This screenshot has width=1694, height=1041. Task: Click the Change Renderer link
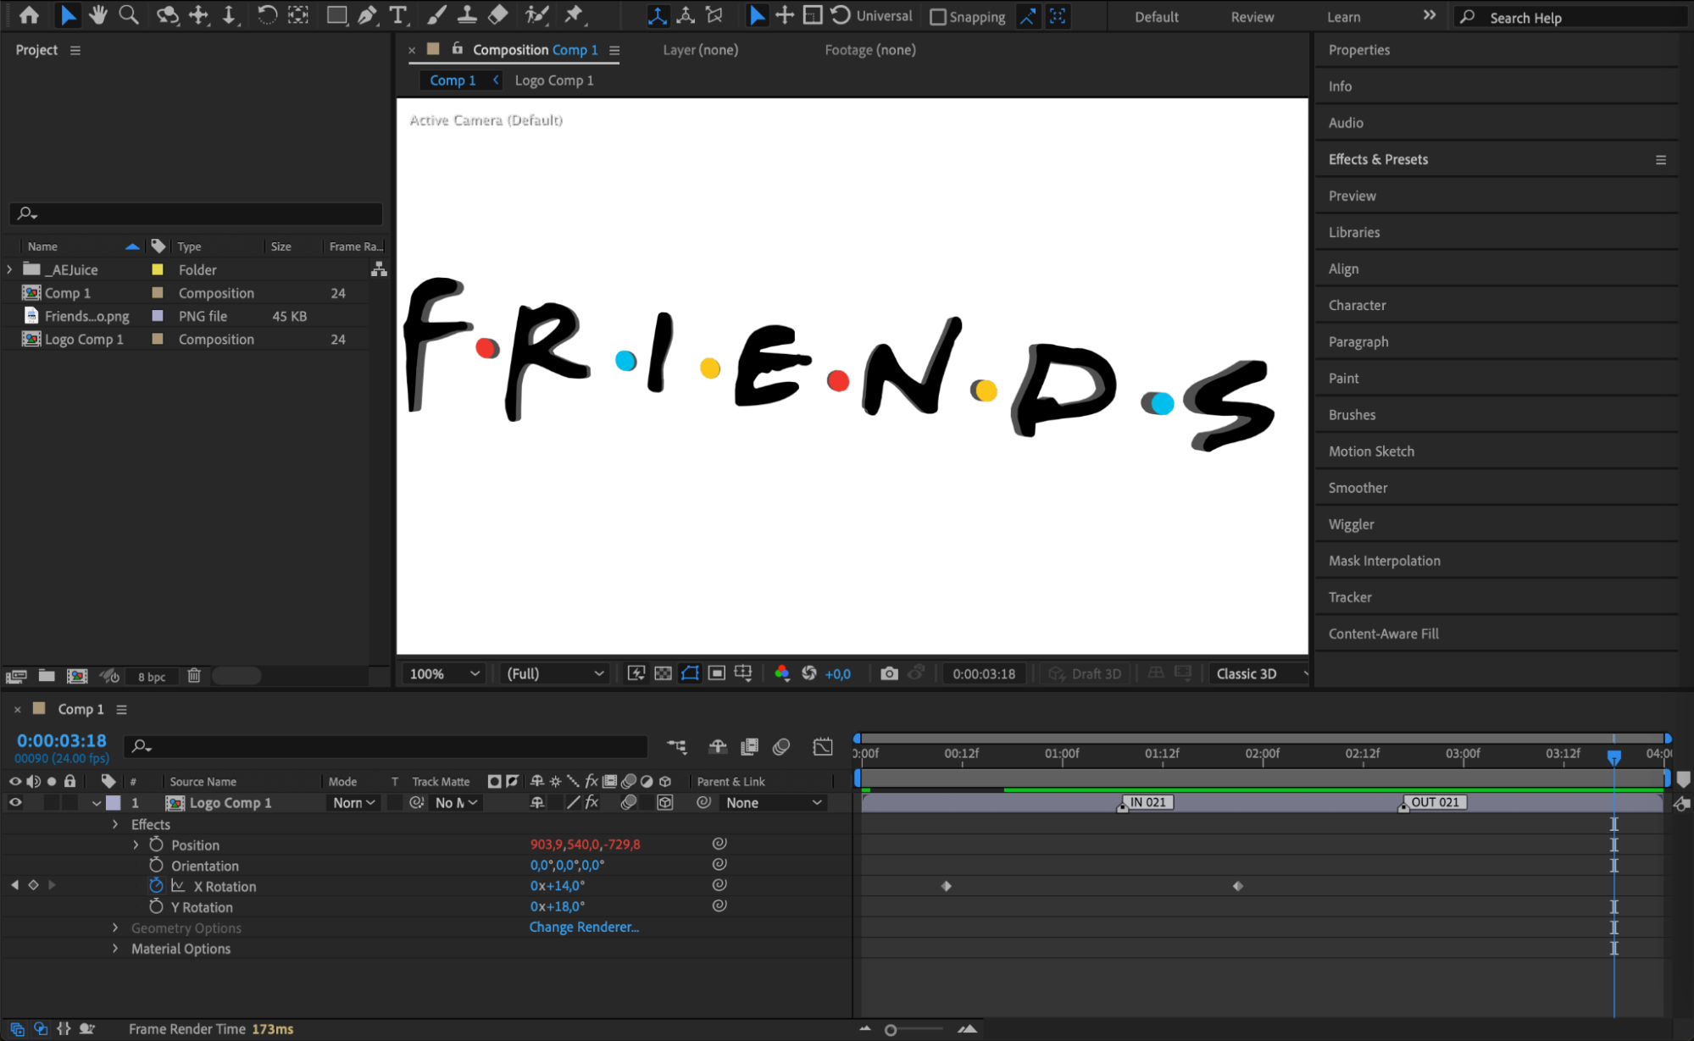coord(584,927)
